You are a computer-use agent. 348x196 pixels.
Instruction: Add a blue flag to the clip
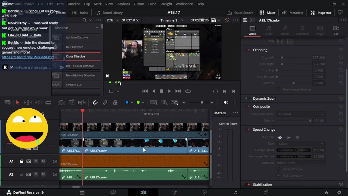(127, 102)
